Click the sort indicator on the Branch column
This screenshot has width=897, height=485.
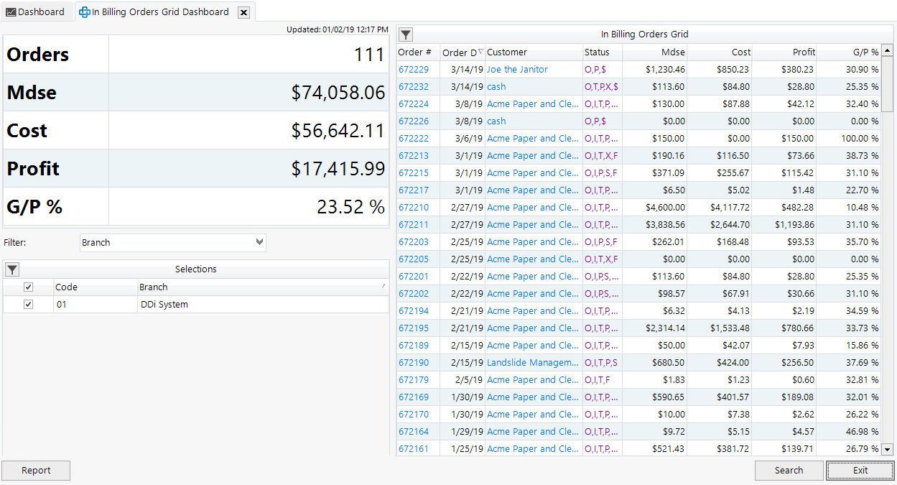tap(383, 286)
